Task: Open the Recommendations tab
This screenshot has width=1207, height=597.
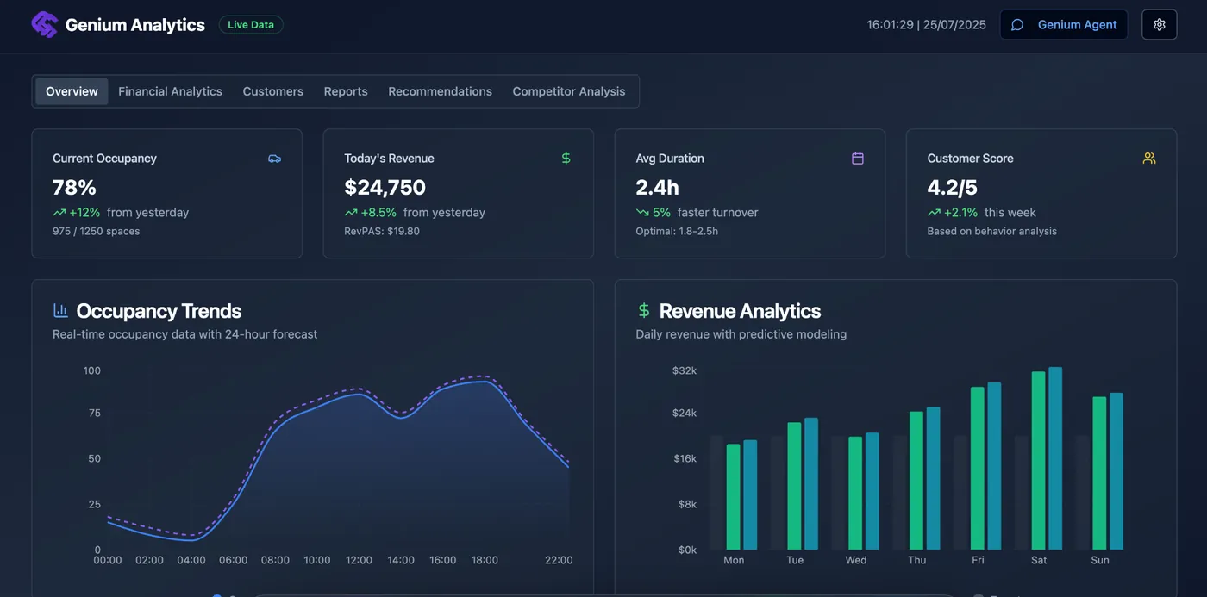Action: click(440, 91)
